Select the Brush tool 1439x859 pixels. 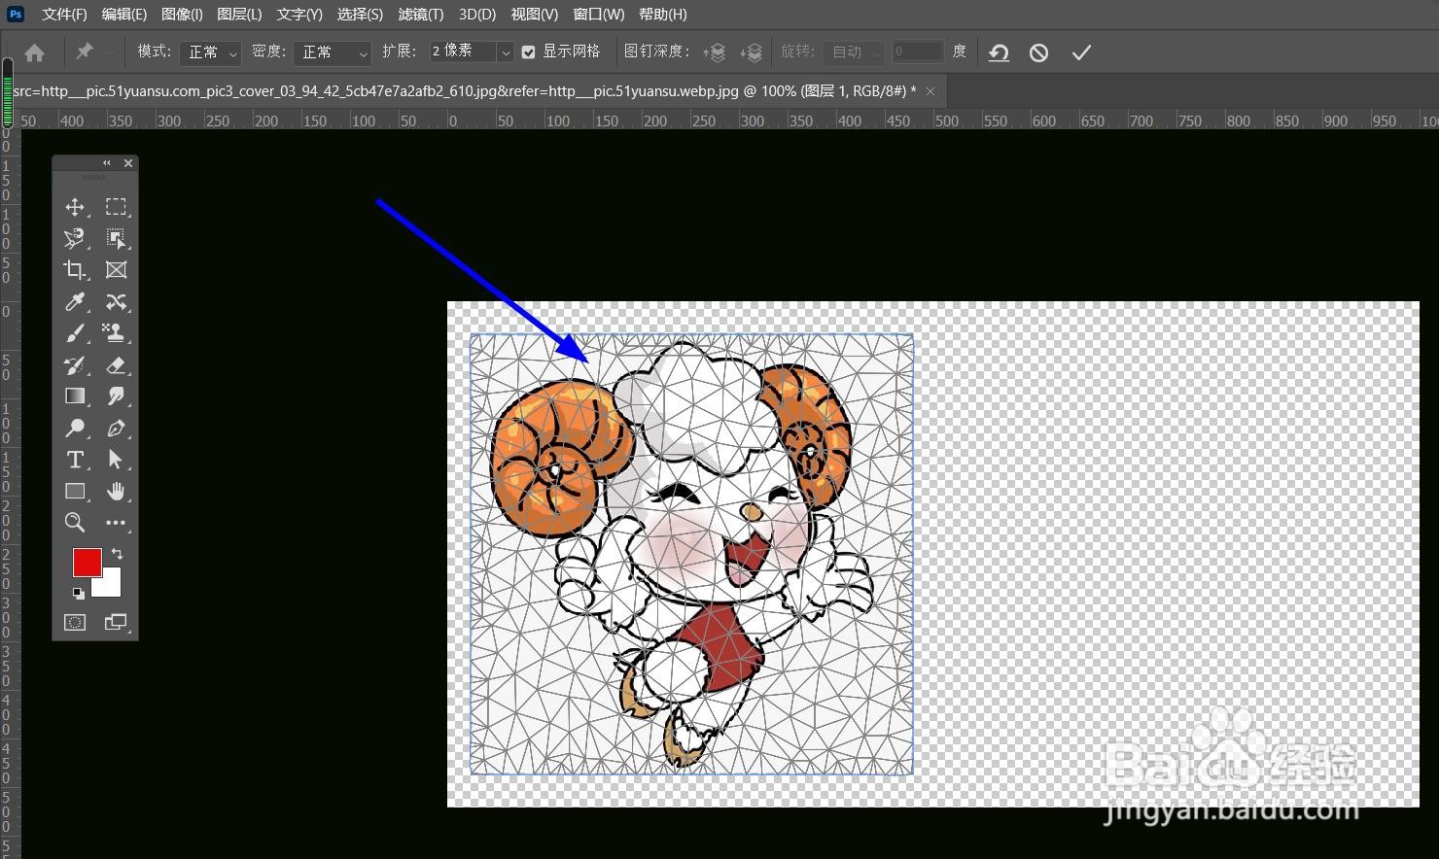tap(75, 333)
